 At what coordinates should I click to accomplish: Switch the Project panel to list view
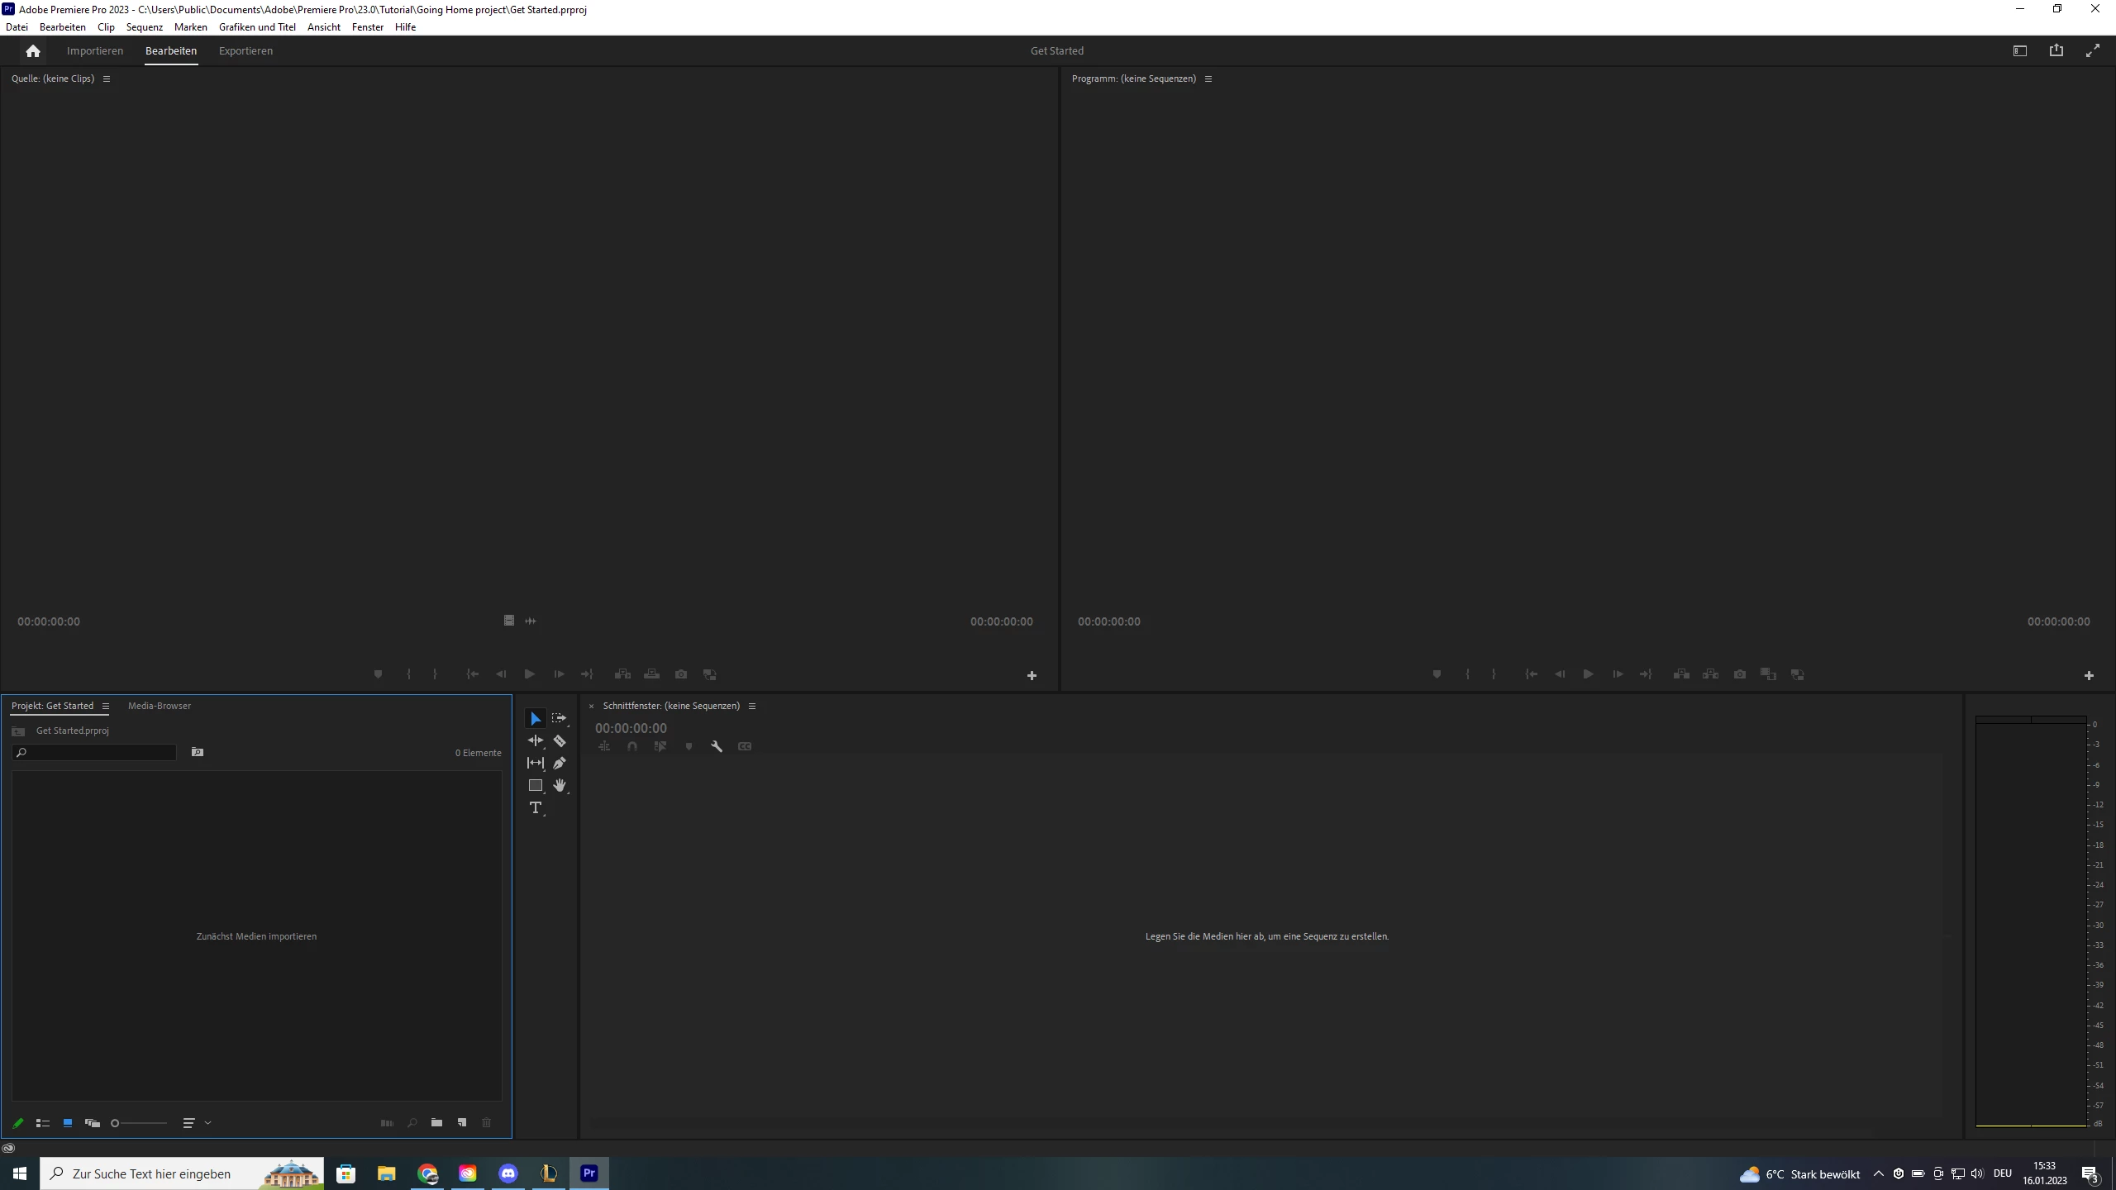click(x=43, y=1123)
